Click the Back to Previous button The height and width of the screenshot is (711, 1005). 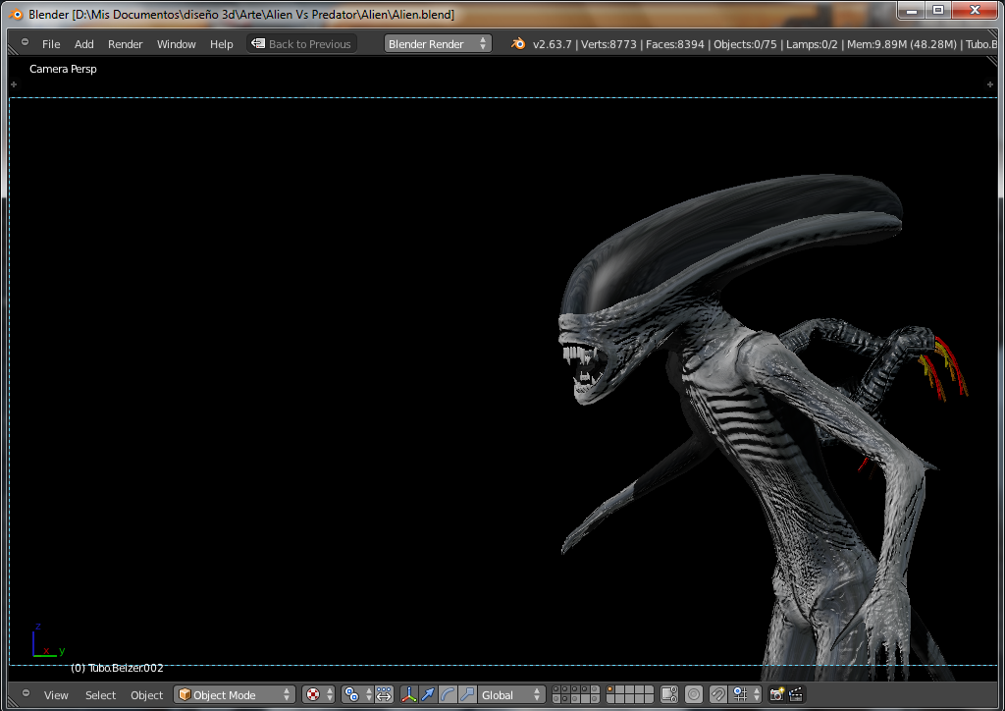tap(301, 44)
